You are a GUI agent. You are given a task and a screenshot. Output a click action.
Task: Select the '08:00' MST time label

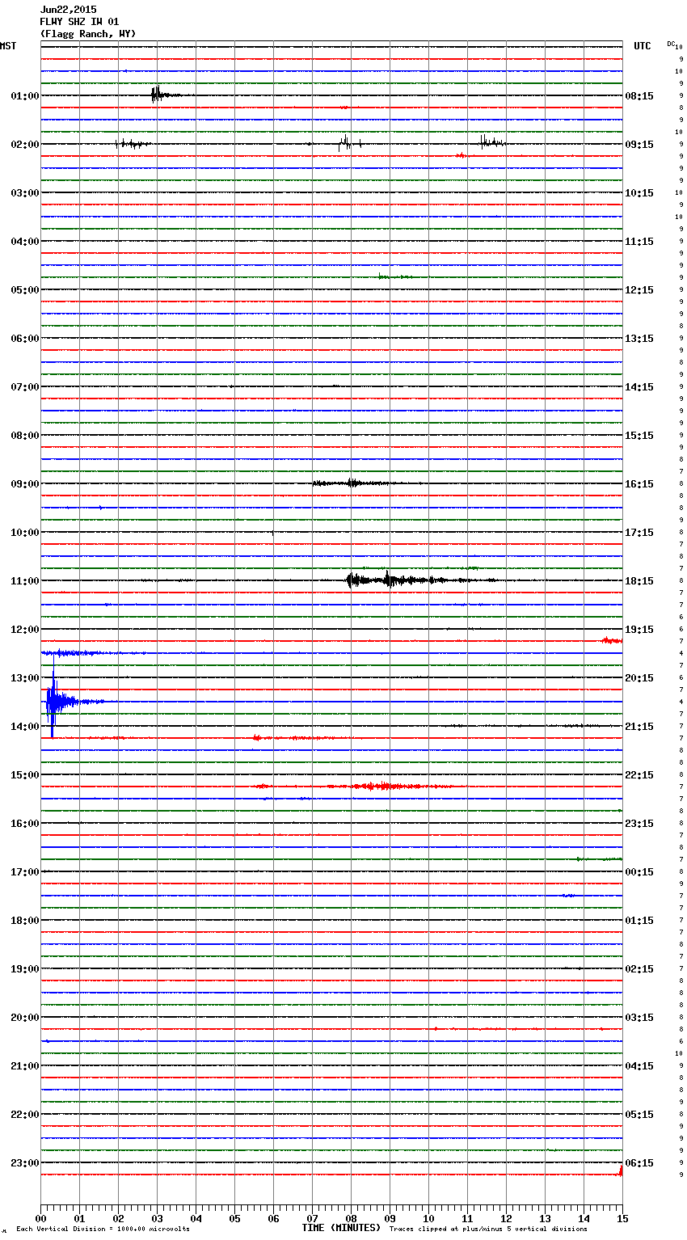pos(25,436)
